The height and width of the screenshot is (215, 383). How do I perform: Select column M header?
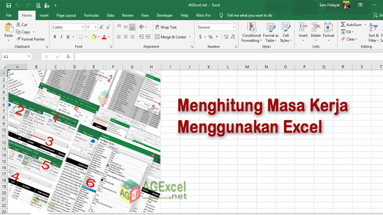(x=247, y=67)
